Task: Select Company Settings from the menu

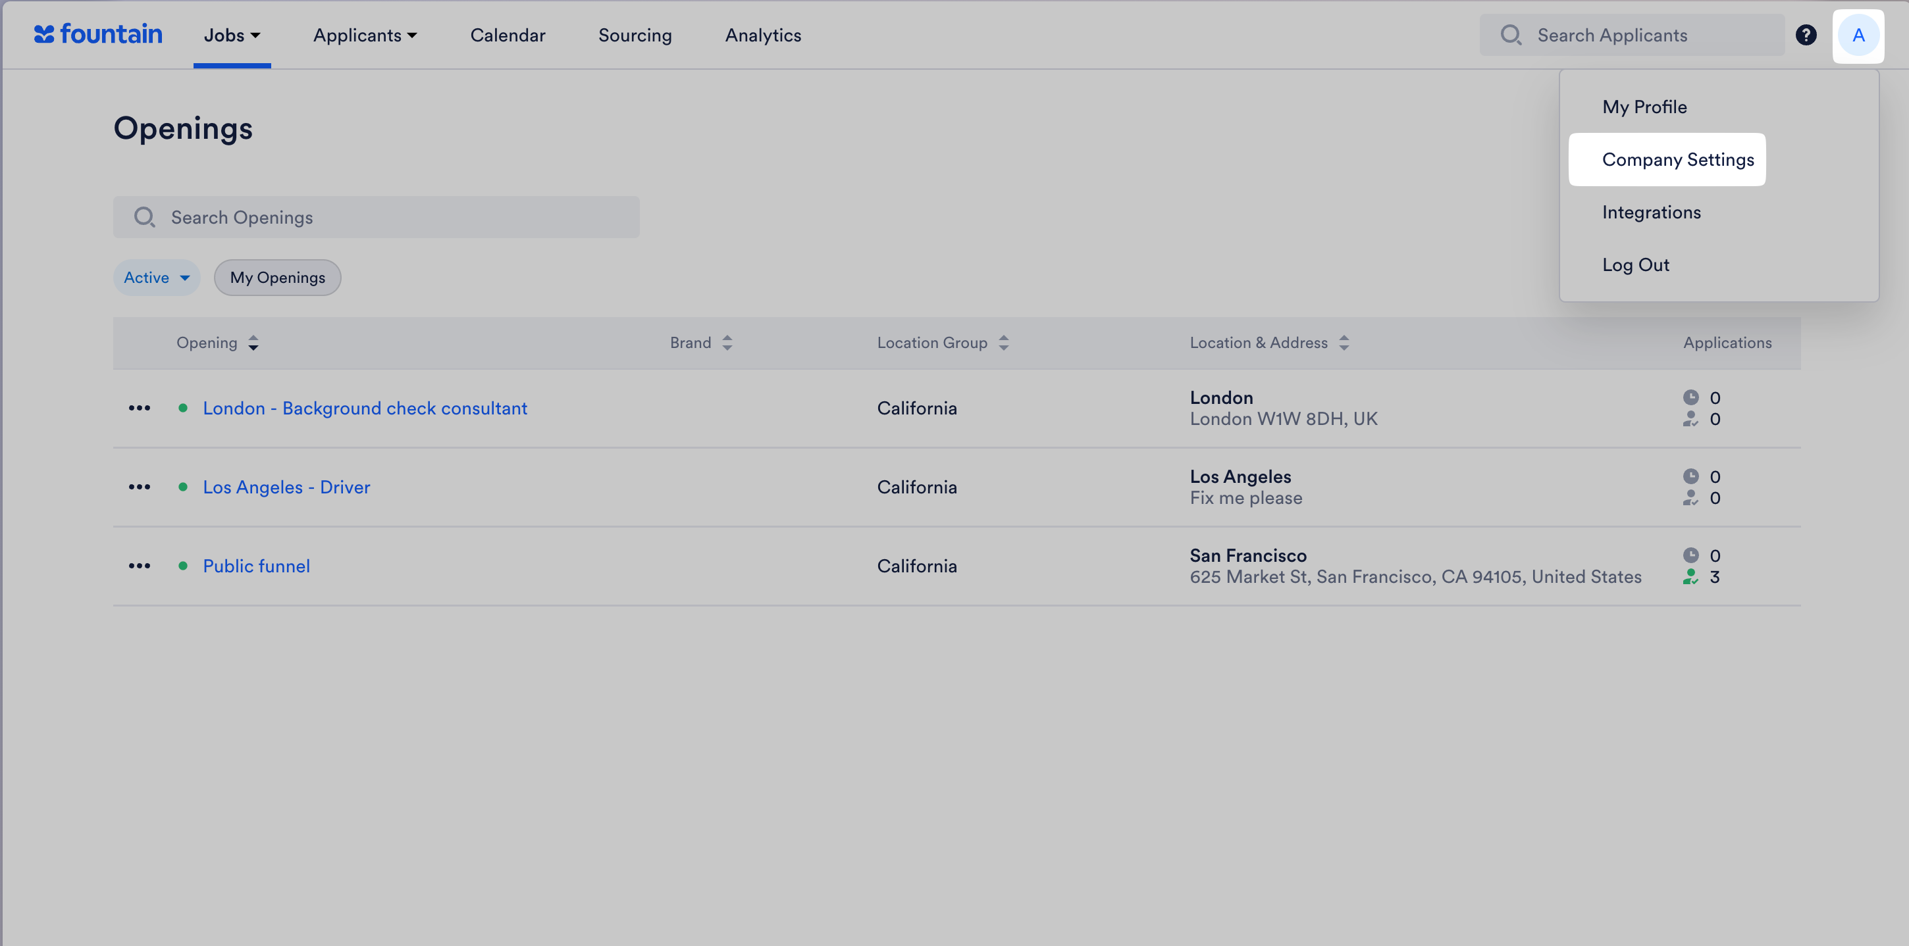Action: pyautogui.click(x=1677, y=159)
